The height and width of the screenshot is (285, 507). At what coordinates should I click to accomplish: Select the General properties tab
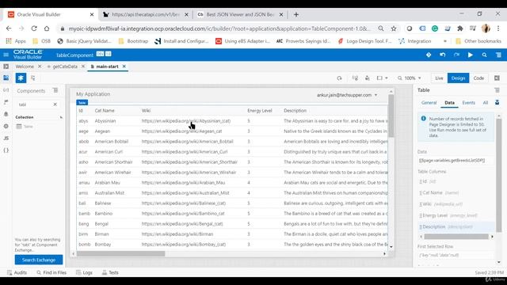coord(429,103)
